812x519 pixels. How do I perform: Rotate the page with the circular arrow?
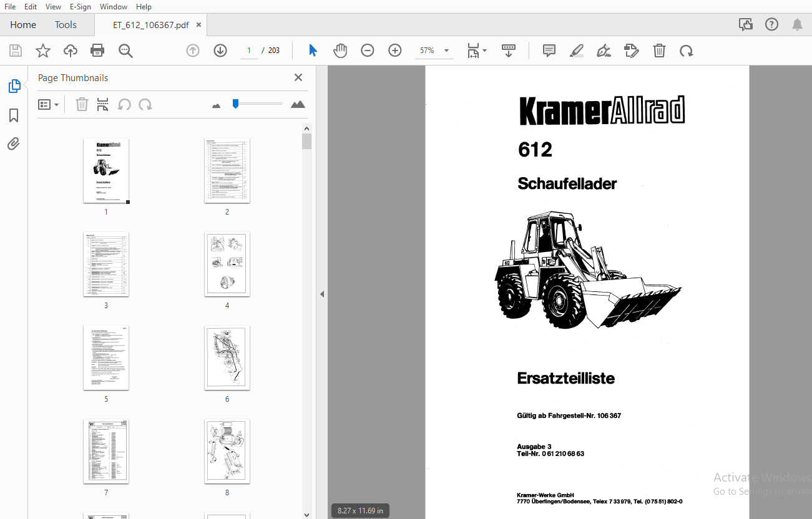click(x=687, y=51)
